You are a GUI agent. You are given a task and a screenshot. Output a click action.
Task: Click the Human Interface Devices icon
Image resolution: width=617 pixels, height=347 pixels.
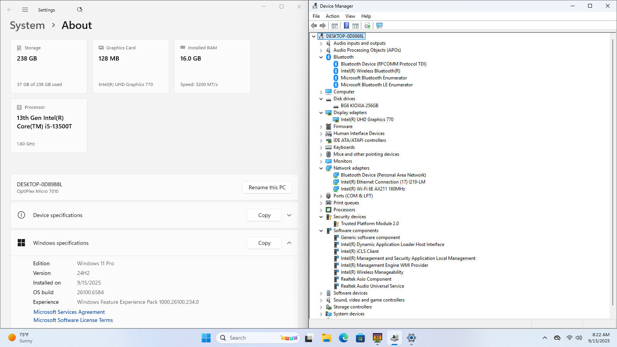(329, 133)
